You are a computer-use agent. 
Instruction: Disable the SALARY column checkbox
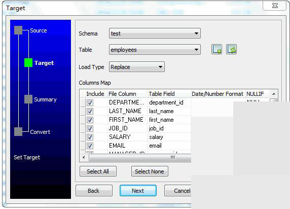[90, 137]
